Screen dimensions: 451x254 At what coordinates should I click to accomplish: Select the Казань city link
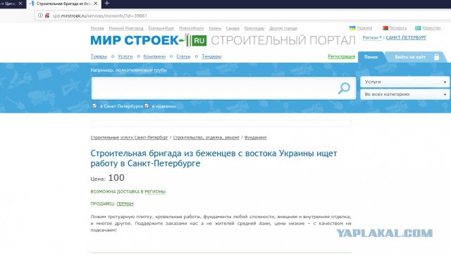[x=215, y=28]
